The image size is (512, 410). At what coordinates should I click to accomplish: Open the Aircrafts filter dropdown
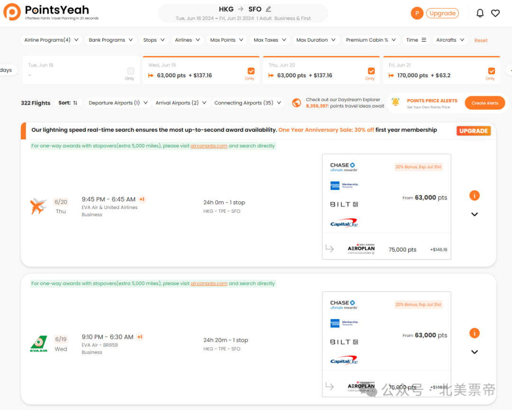pyautogui.click(x=450, y=40)
